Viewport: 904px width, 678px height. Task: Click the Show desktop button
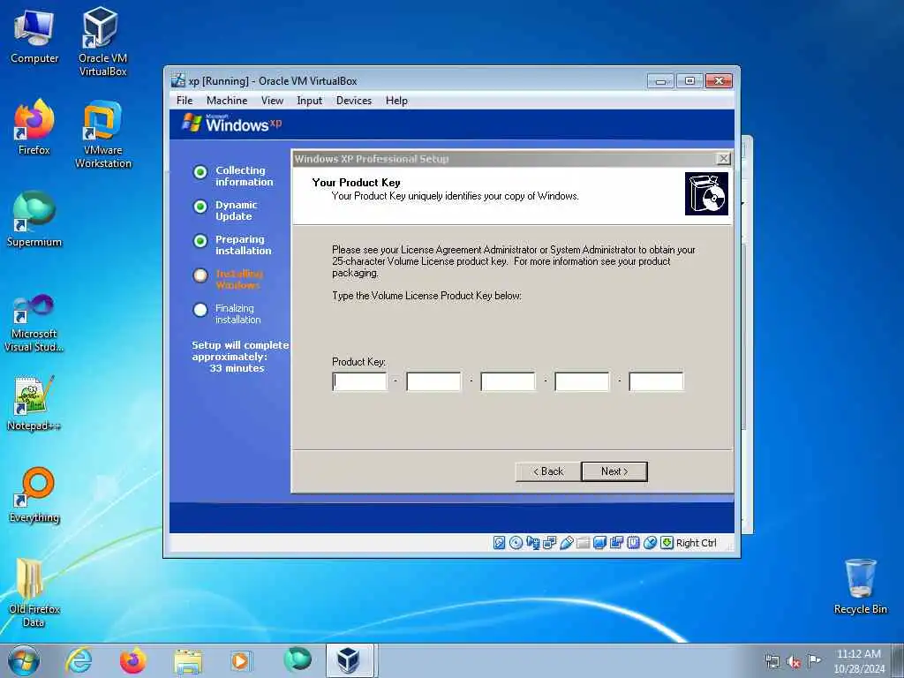coord(898,660)
